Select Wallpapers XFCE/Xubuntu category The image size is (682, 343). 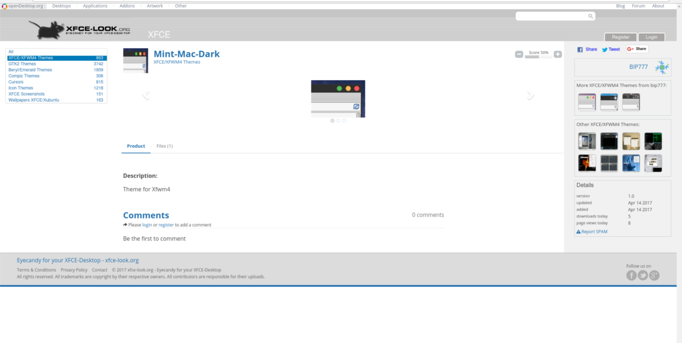56,100
